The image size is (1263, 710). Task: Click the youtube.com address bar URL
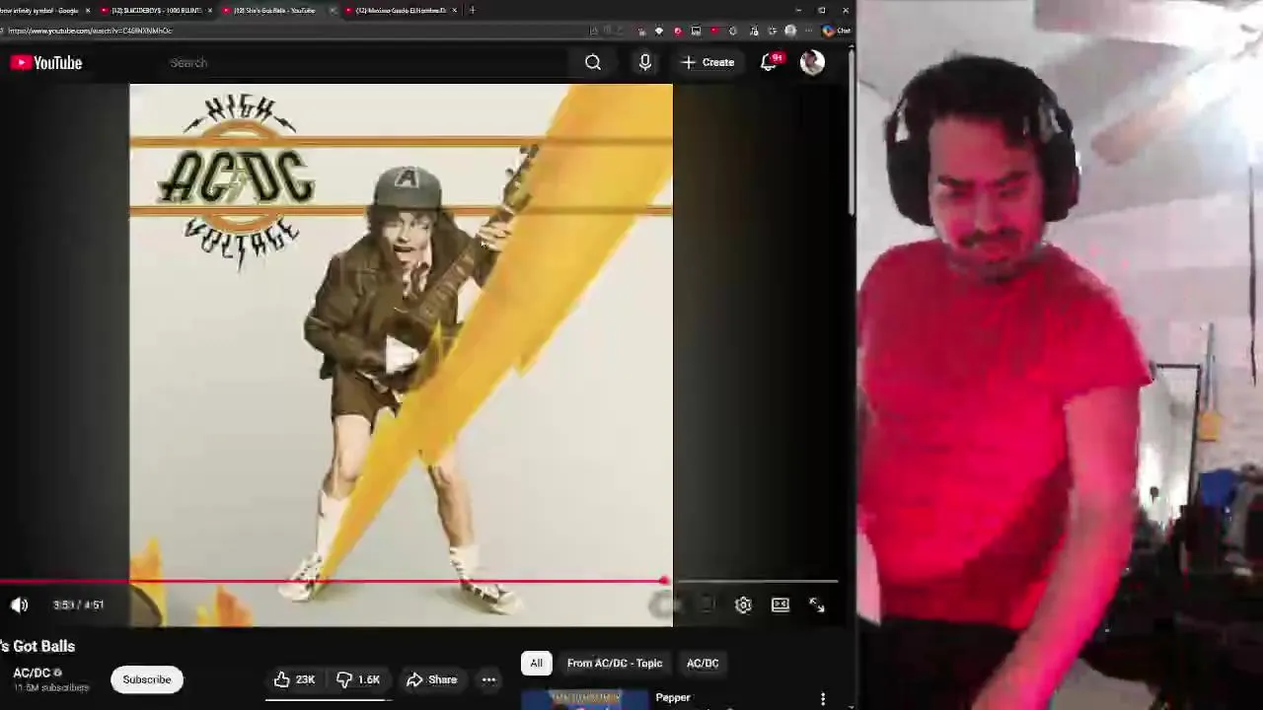pos(91,31)
